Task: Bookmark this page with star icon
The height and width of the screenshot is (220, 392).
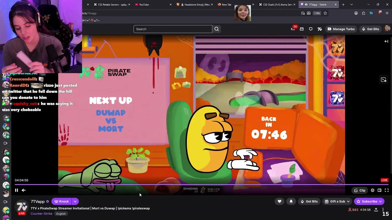Action: (x=325, y=13)
